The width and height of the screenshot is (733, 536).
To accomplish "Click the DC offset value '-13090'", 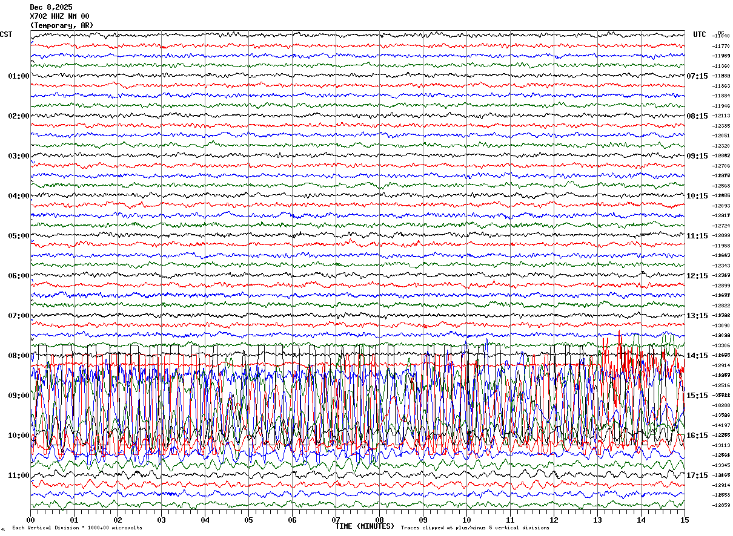I will [721, 326].
